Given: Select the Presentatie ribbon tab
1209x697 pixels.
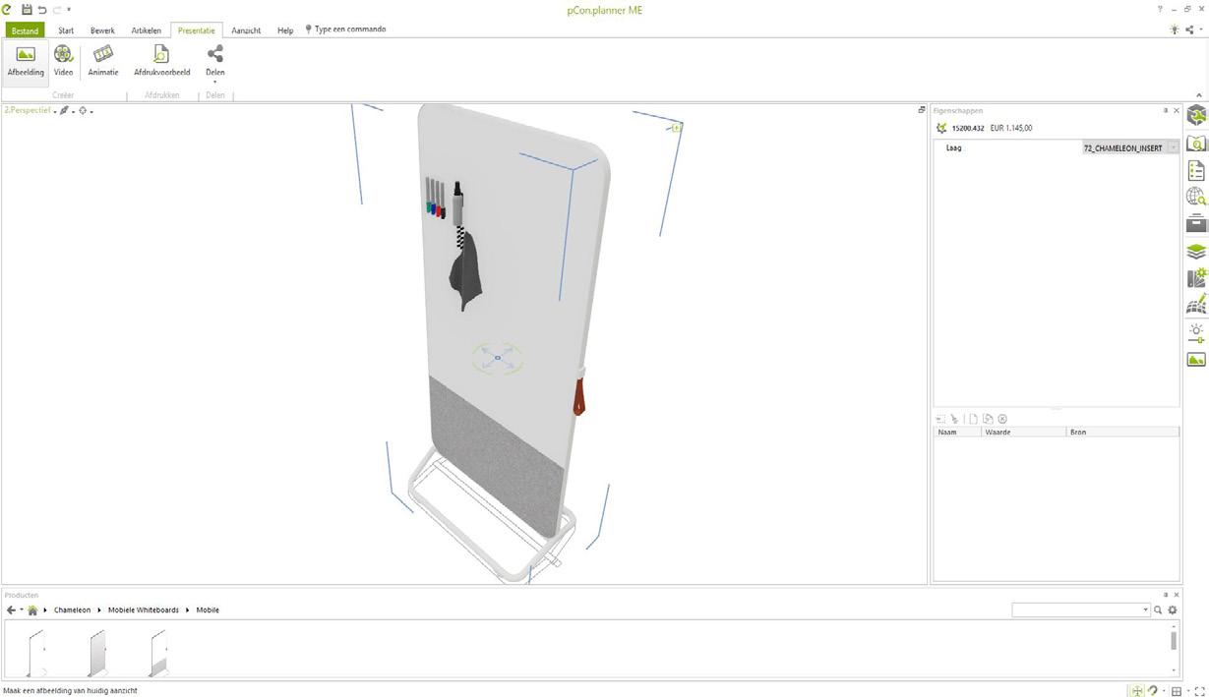Looking at the screenshot, I should tap(197, 30).
